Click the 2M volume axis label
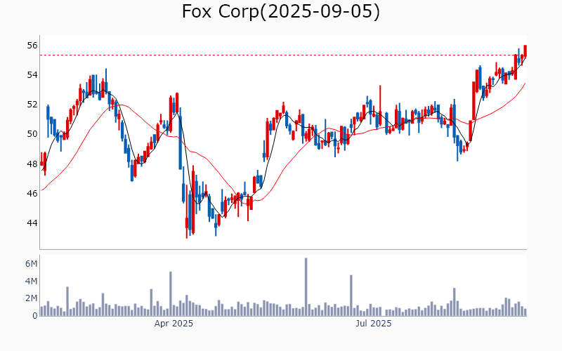 click(31, 298)
